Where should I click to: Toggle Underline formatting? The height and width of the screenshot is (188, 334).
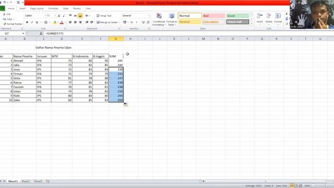(37, 22)
